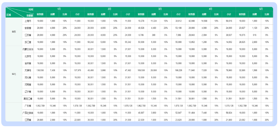Select 浙江省 February sales value 50,242

coord(91,42)
